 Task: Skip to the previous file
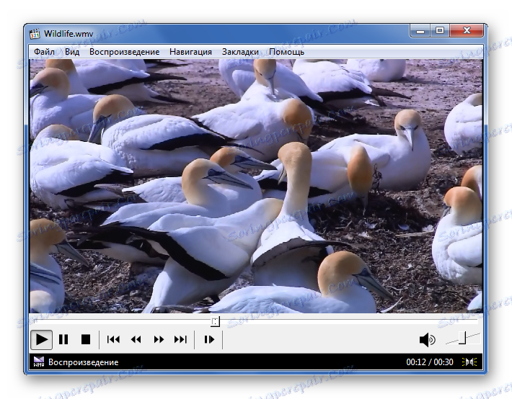[113, 340]
